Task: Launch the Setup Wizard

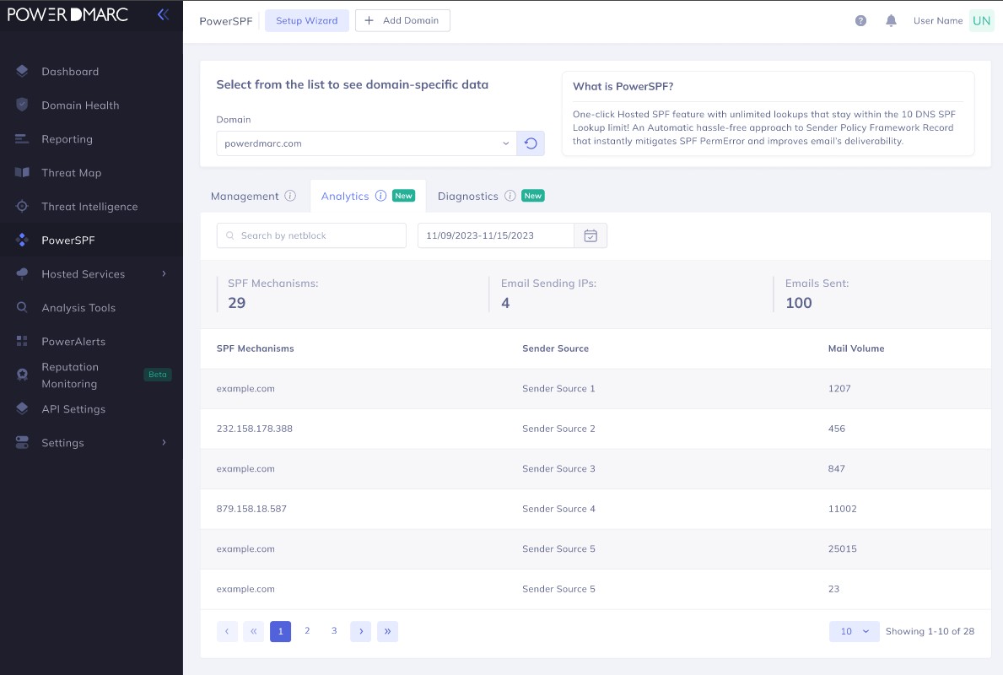Action: pos(307,20)
